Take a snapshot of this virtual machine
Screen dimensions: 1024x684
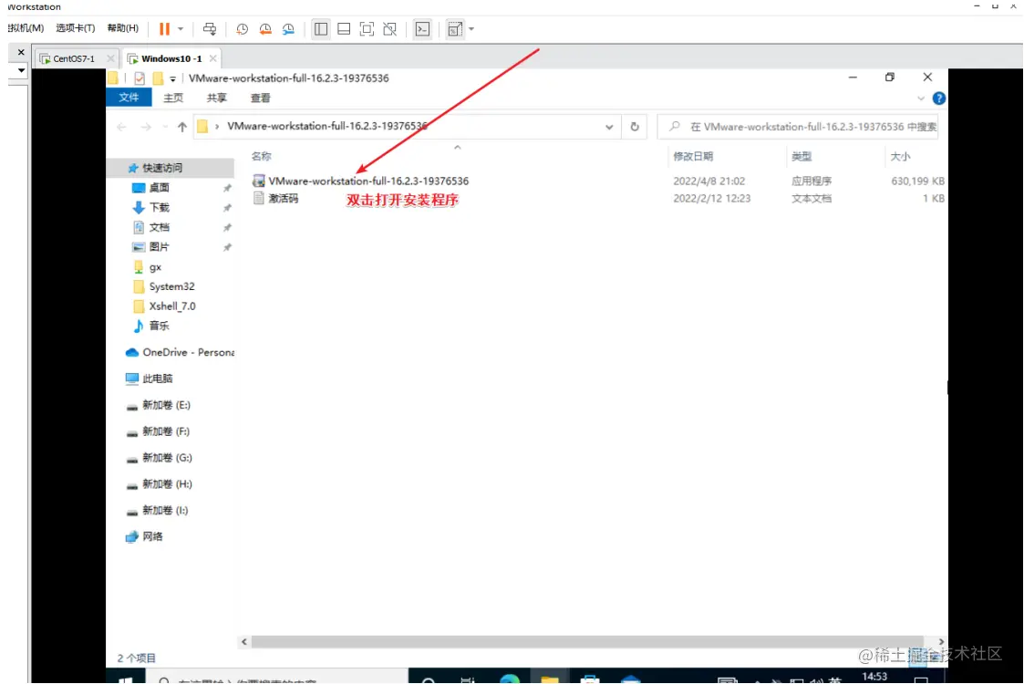(x=242, y=29)
